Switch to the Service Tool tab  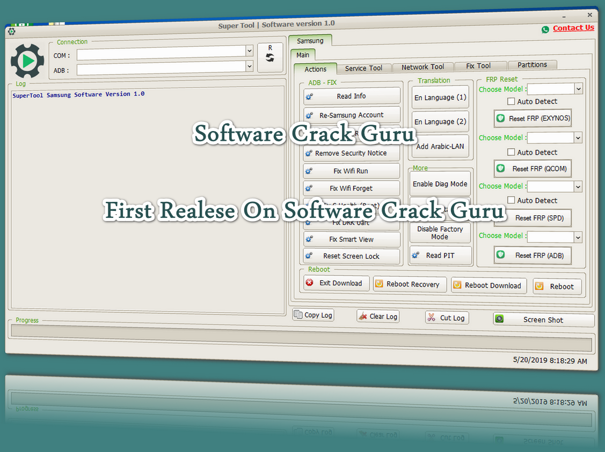pyautogui.click(x=363, y=68)
